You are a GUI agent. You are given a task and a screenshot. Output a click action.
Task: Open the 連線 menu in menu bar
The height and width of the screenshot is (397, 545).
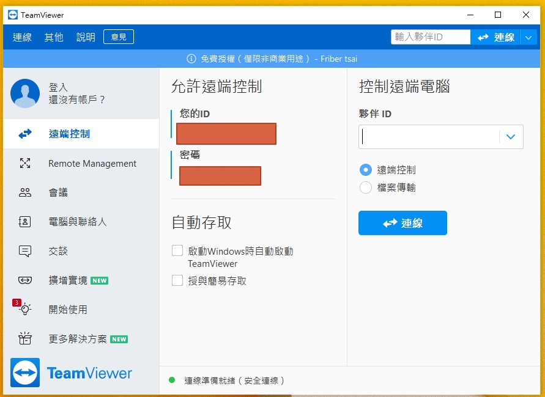22,37
